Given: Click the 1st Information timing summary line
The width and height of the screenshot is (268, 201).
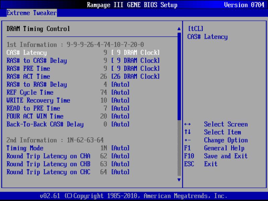Looking at the screenshot, I should coord(75,45).
